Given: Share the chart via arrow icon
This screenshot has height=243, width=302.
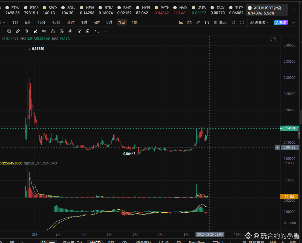Looking at the screenshot, I should [294, 22].
